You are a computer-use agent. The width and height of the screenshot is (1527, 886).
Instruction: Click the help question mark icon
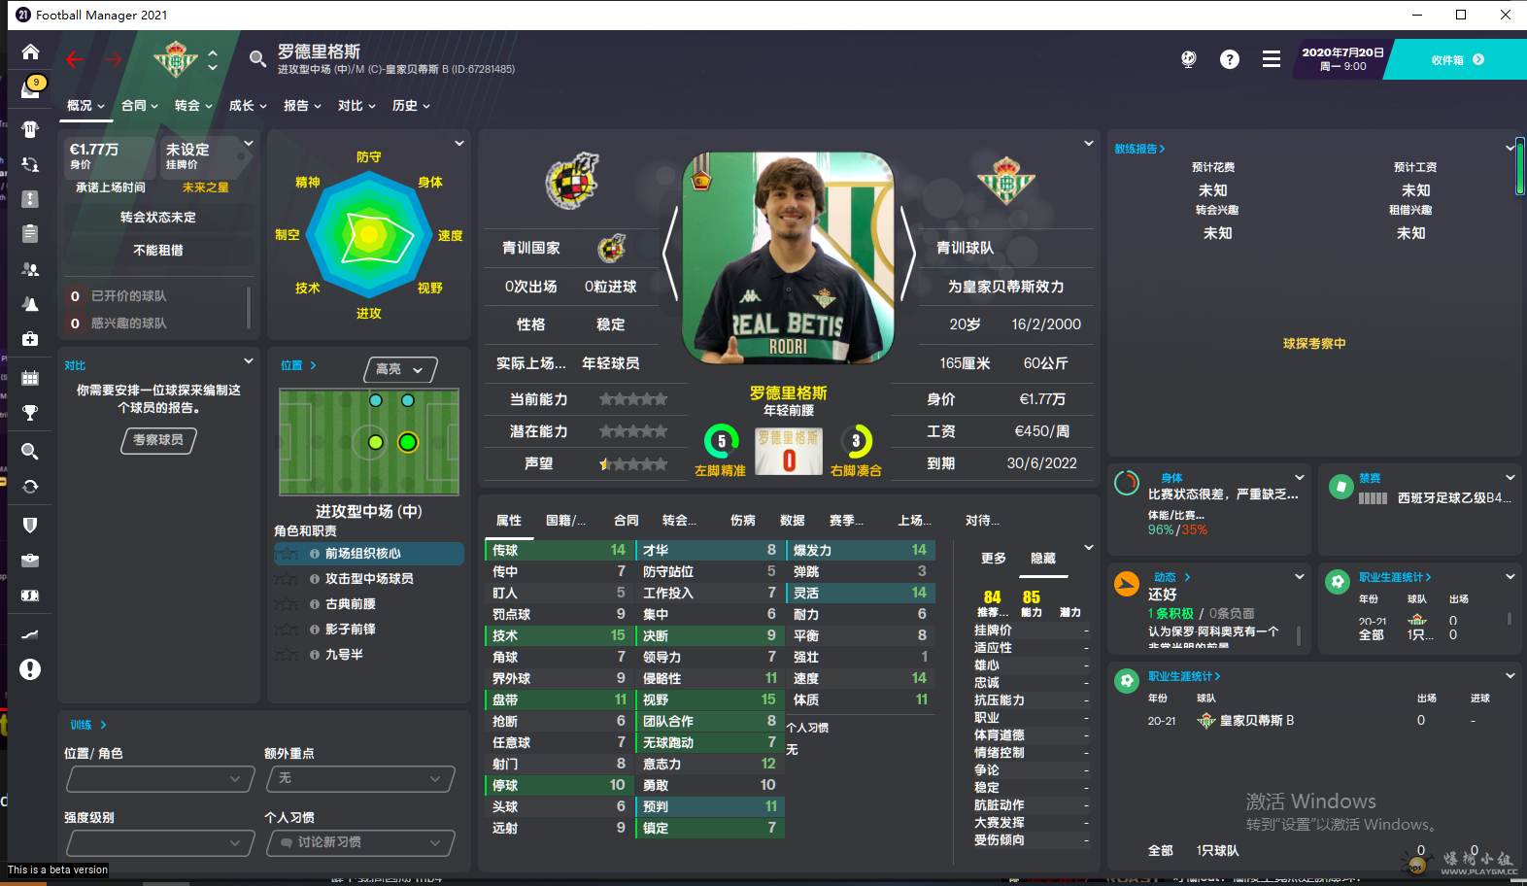(1230, 59)
